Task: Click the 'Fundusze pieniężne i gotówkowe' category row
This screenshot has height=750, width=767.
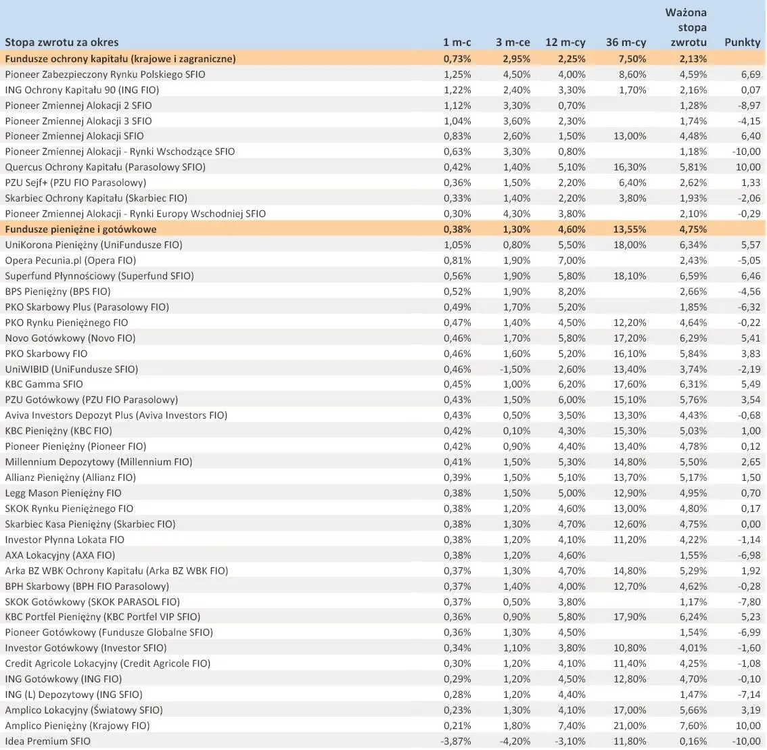Action: [x=383, y=229]
